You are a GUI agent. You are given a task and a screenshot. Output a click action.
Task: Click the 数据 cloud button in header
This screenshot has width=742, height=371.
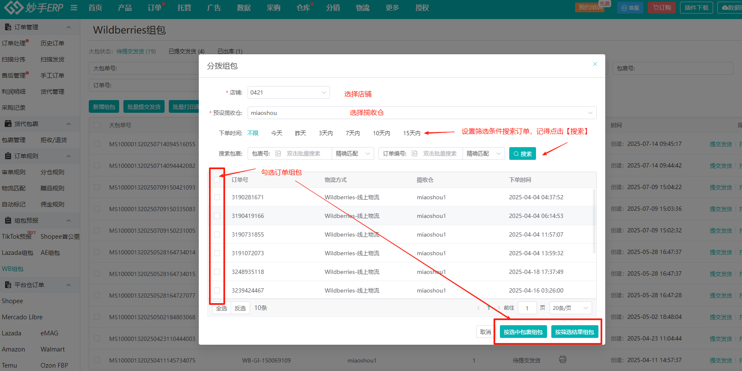pos(730,8)
